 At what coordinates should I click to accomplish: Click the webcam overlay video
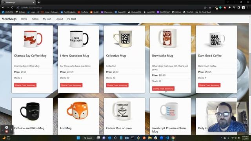(x=227, y=117)
